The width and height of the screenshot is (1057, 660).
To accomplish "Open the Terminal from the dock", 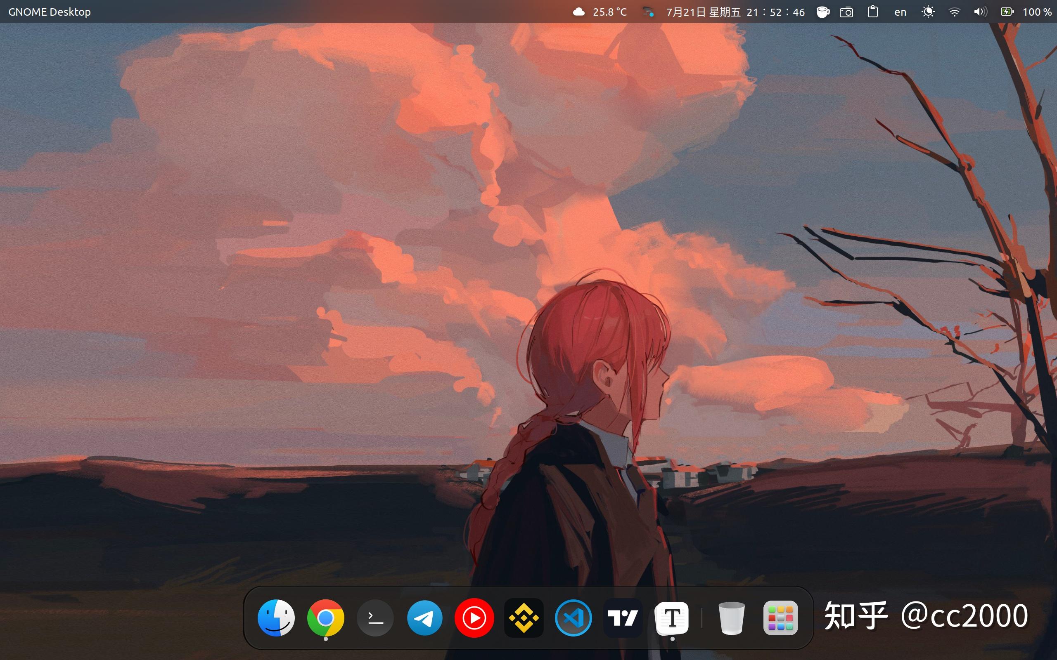I will [375, 618].
